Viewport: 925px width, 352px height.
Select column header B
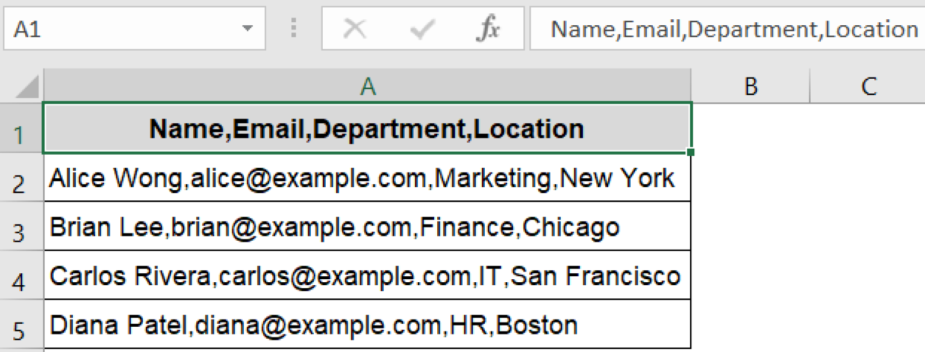[750, 85]
